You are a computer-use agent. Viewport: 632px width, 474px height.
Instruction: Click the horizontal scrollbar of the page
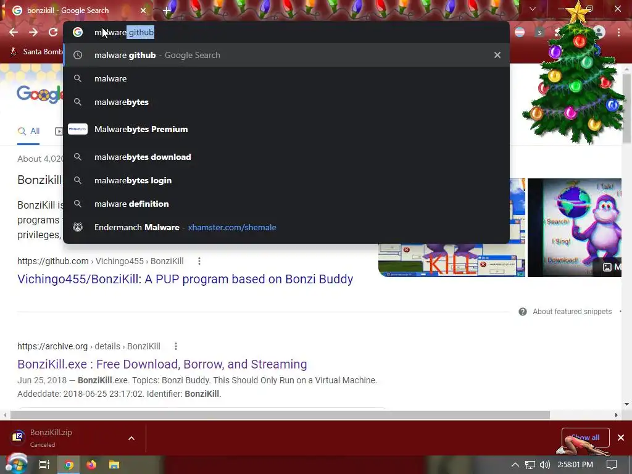pos(280,415)
